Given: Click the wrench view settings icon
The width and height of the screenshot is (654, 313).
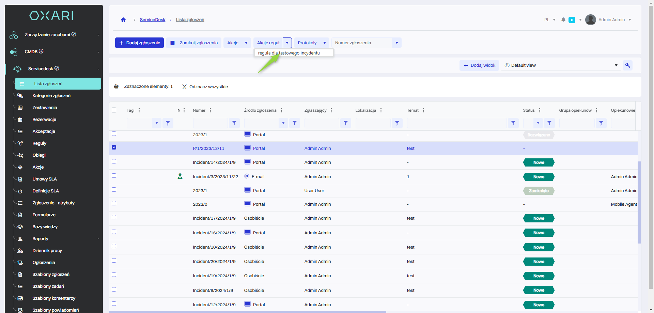Looking at the screenshot, I should (627, 65).
